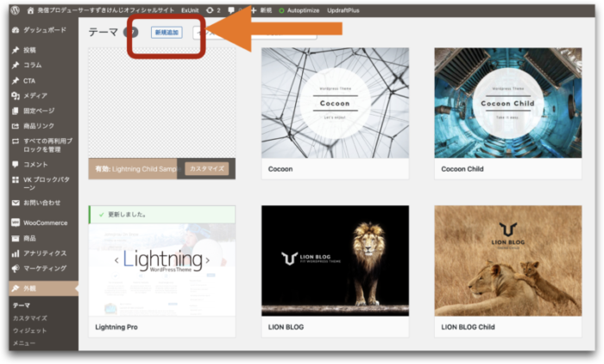Open アナリティクス via its bar chart icon
The image size is (604, 364).
pos(16,254)
